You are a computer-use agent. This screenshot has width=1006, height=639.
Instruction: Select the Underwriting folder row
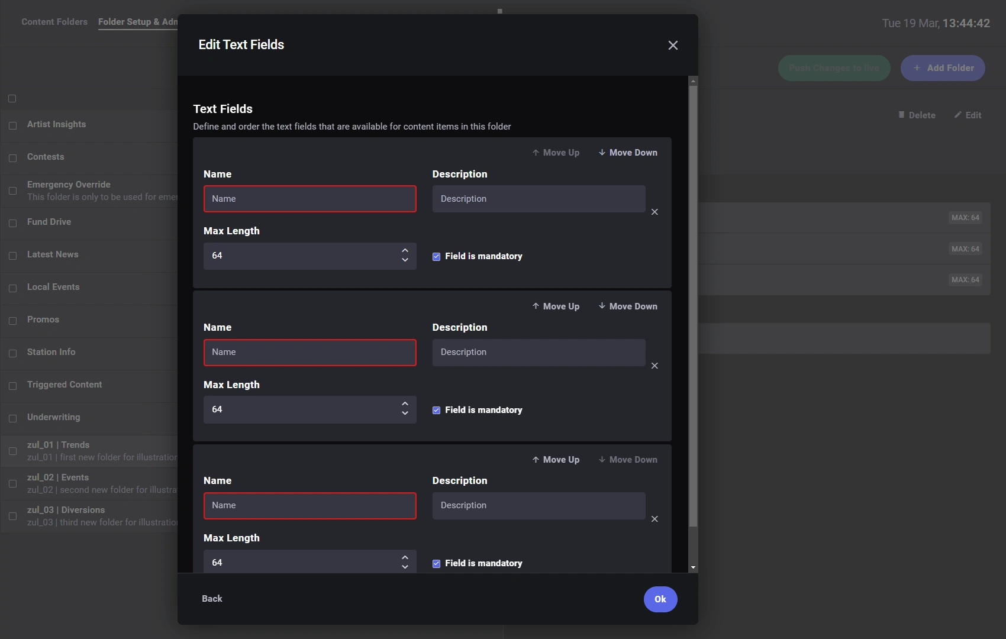(x=89, y=418)
